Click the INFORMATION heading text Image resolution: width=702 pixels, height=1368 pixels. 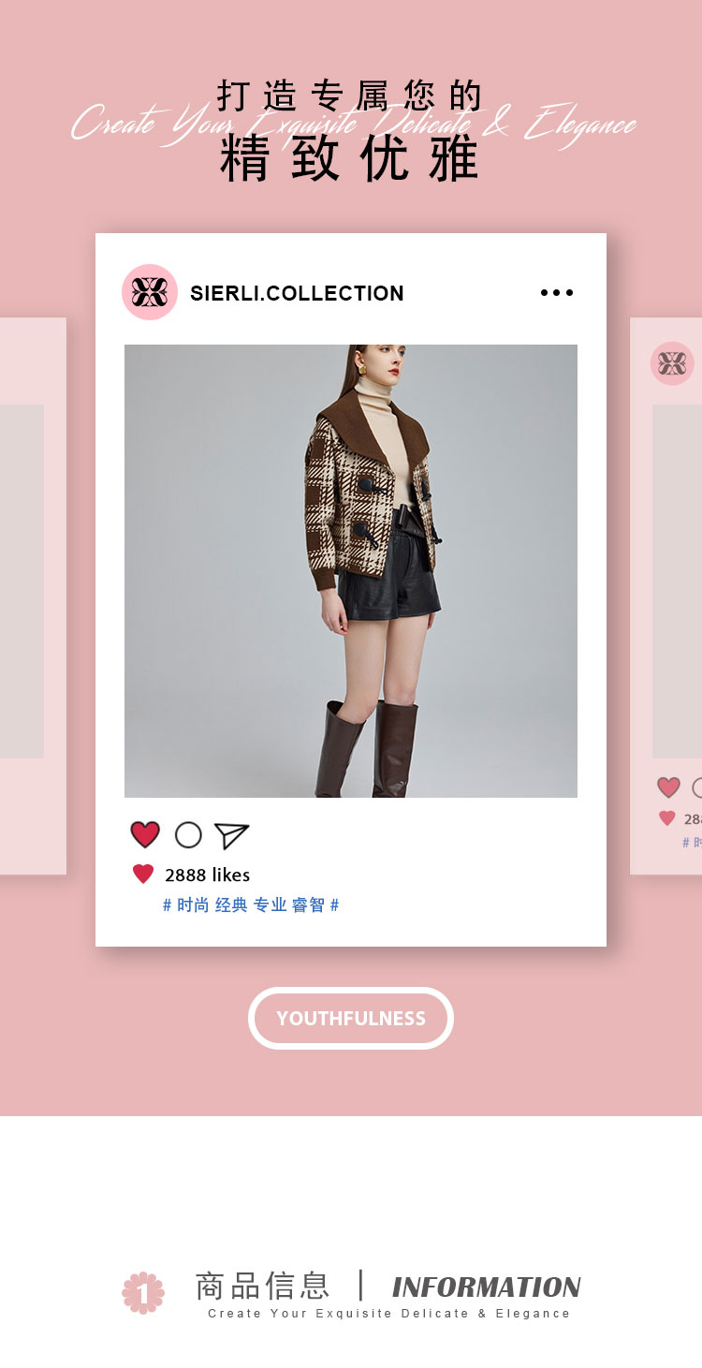pyautogui.click(x=487, y=1287)
